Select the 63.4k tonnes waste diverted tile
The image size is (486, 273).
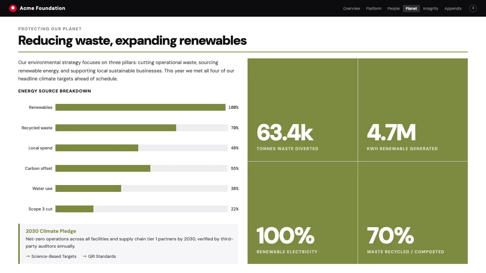(x=303, y=110)
